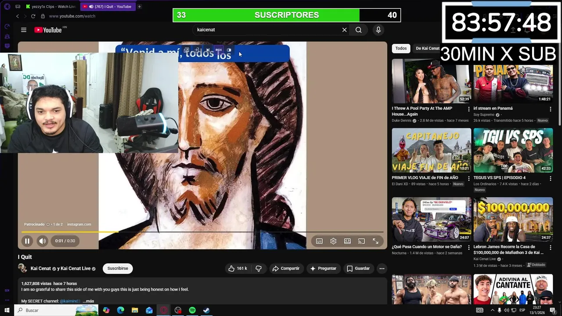Screen dimensions: 562x316
Task: Toggle the RGX video enhancer button
Action: pyautogui.click(x=218, y=50)
